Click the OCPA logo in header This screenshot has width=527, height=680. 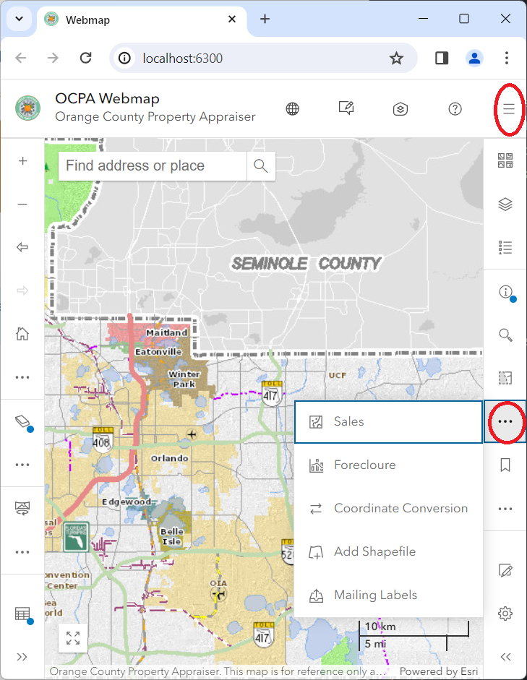(x=27, y=108)
